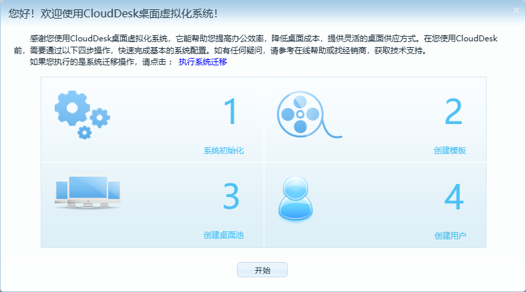Image resolution: width=526 pixels, height=292 pixels.
Task: Open the 系统初始化 step label
Action: pyautogui.click(x=224, y=151)
